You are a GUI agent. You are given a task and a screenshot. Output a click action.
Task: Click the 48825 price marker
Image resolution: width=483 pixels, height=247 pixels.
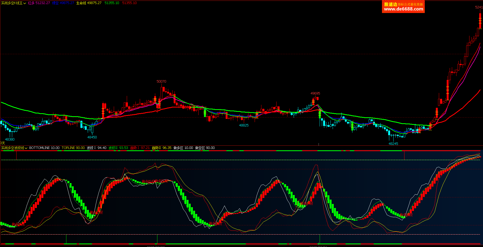click(244, 125)
